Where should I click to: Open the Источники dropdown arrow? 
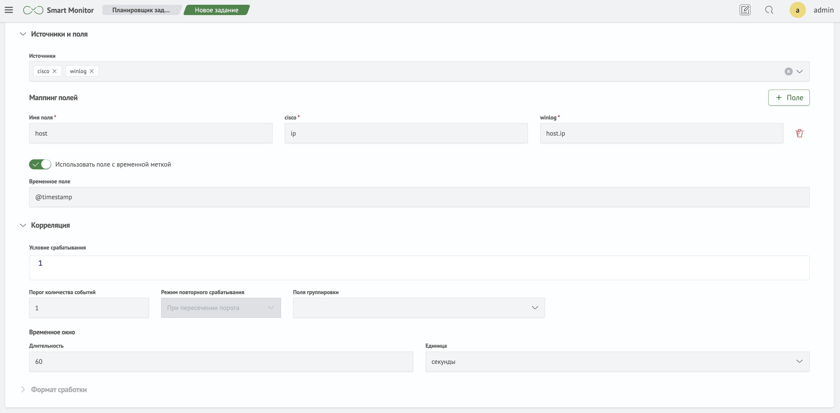[x=799, y=71]
